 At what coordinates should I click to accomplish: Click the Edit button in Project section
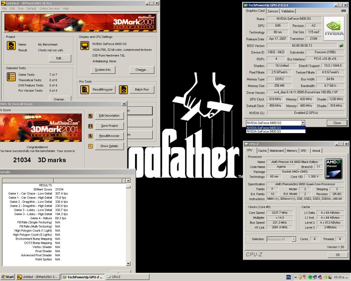[x=60, y=58]
